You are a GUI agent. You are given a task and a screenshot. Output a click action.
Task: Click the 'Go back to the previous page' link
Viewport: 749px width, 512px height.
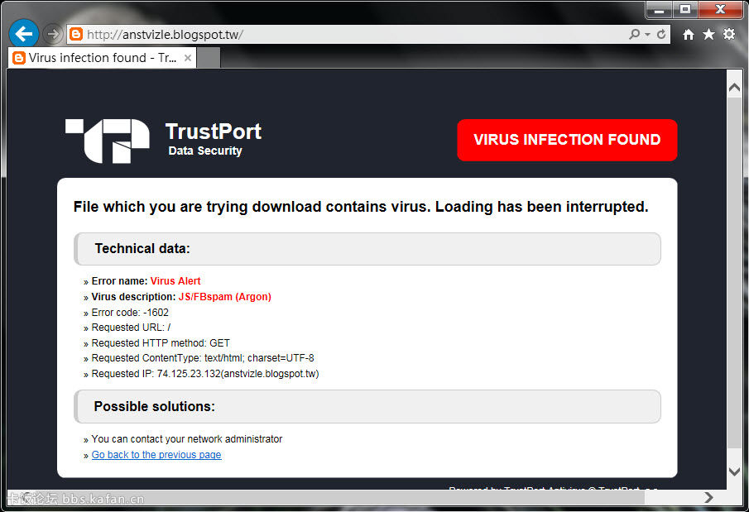(x=156, y=455)
